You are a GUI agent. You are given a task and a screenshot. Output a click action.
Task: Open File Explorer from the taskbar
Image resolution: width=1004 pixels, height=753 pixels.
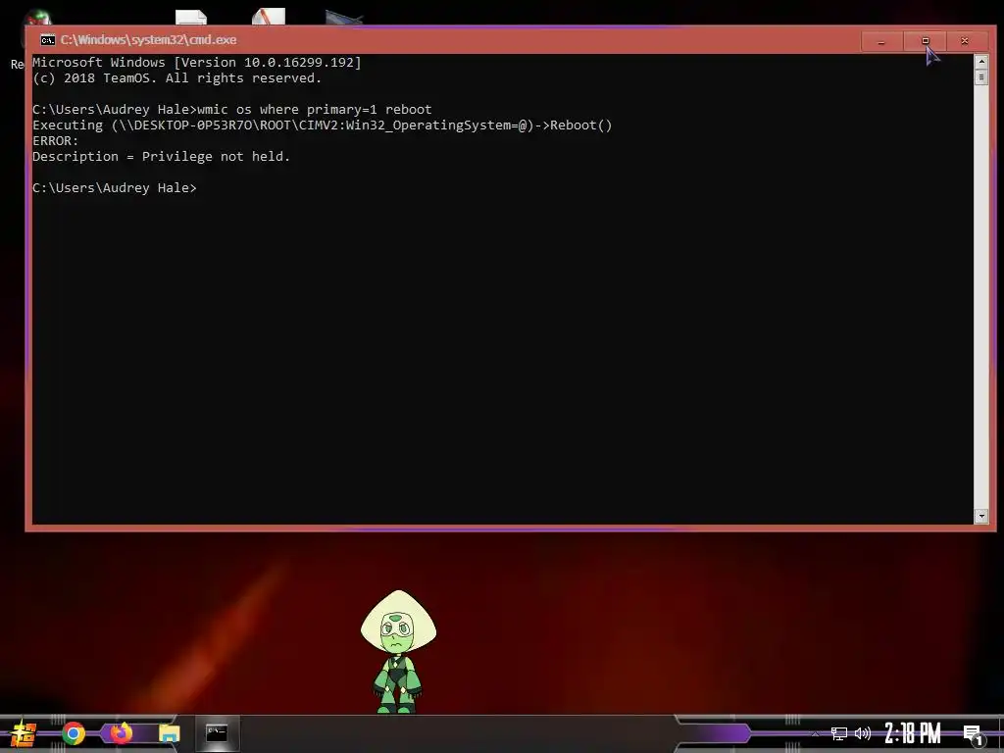169,733
